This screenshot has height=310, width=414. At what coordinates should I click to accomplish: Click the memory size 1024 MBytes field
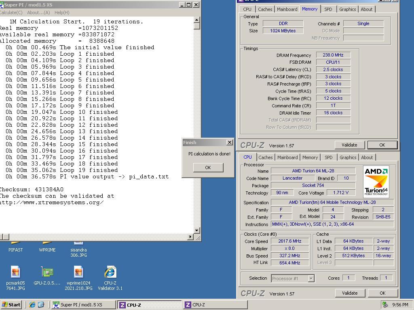[x=283, y=31]
